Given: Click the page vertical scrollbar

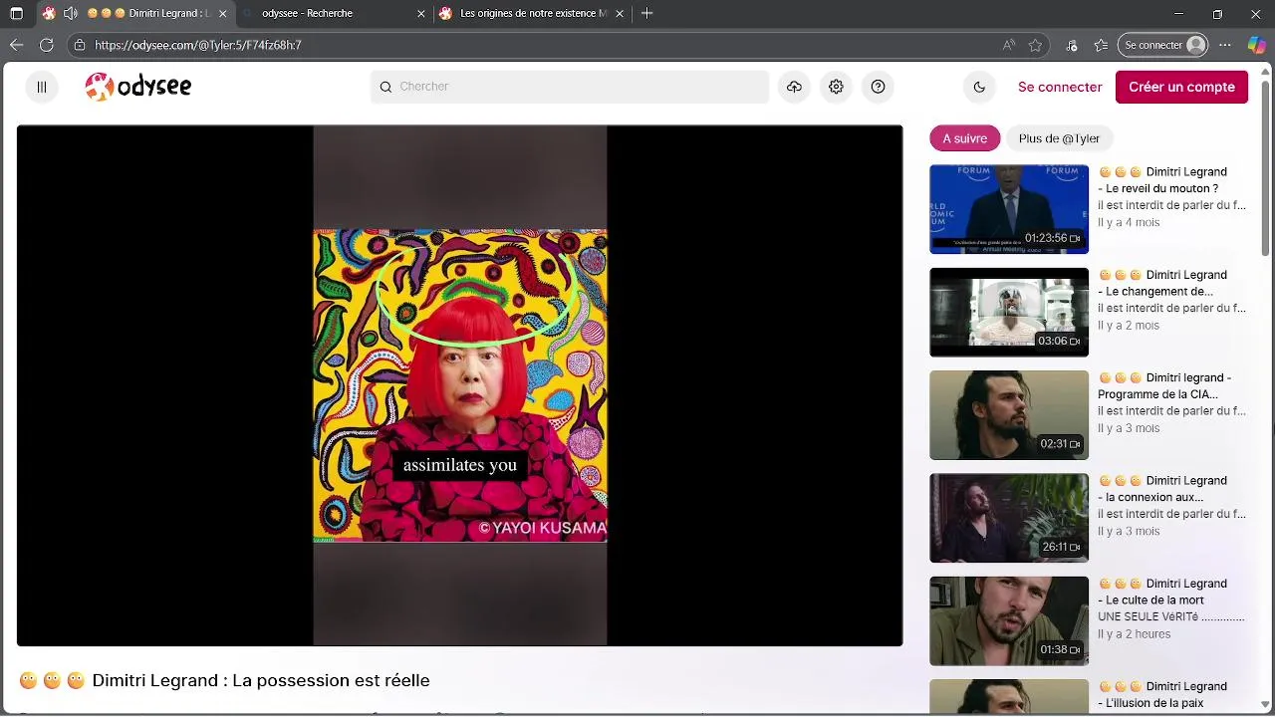Looking at the screenshot, I should pos(1266,169).
